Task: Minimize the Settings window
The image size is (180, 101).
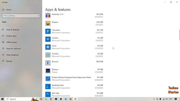Action: [165, 2]
